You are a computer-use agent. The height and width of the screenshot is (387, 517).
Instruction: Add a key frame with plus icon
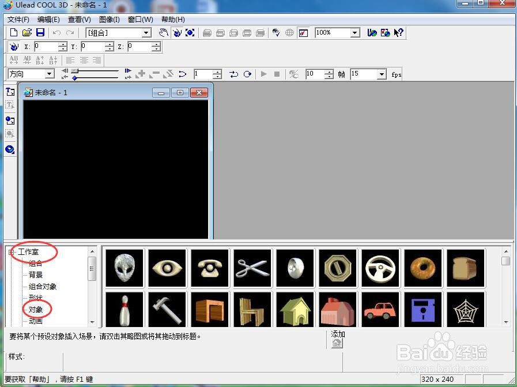pyautogui.click(x=141, y=74)
